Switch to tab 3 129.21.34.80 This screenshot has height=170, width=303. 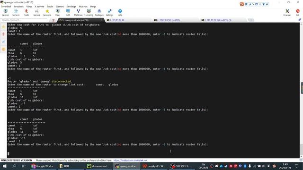click(x=128, y=20)
